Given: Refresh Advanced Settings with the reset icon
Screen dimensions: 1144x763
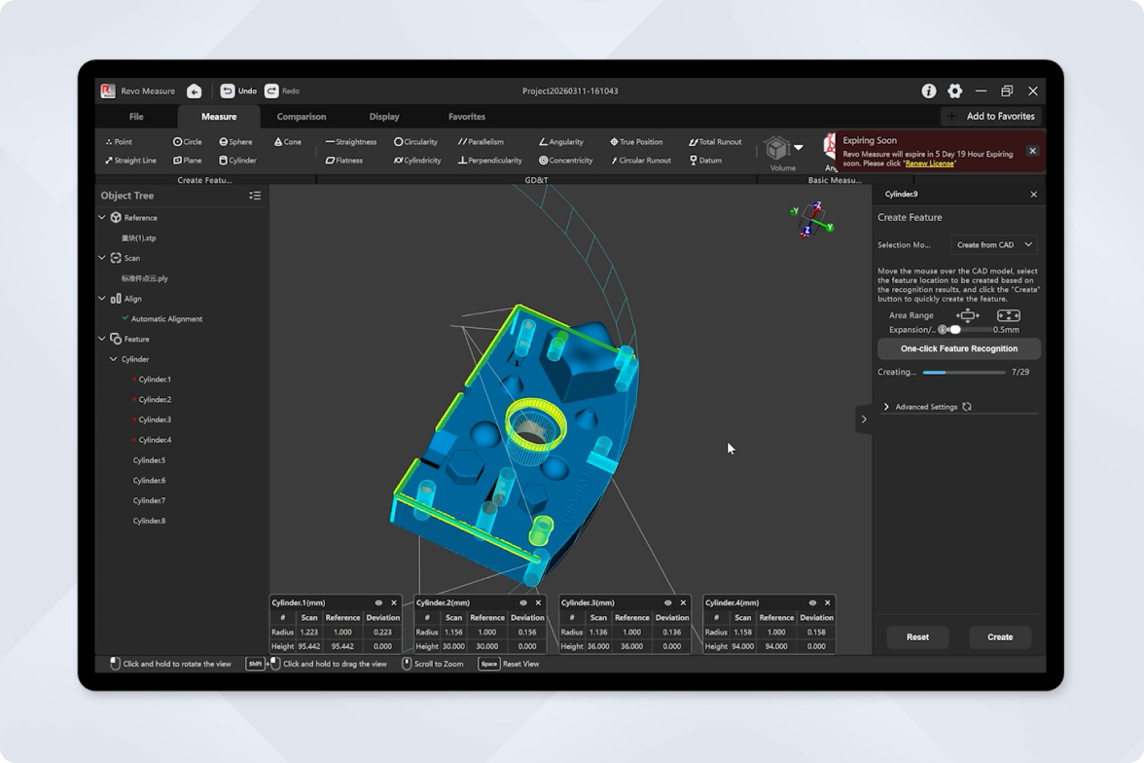Looking at the screenshot, I should (x=967, y=407).
